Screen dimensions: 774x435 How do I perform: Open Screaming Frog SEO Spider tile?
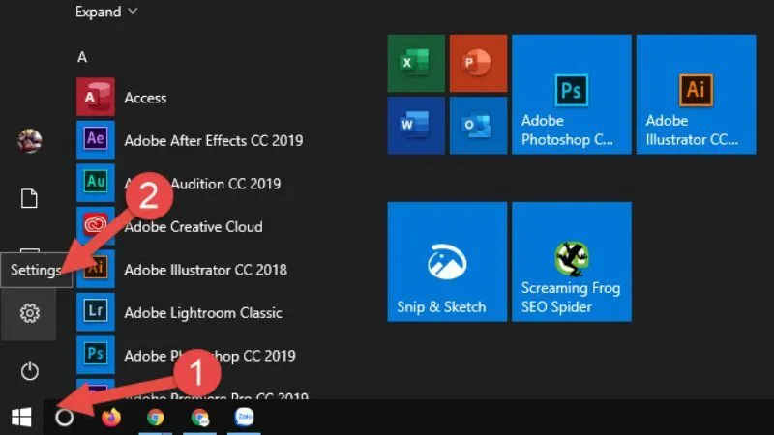(572, 261)
